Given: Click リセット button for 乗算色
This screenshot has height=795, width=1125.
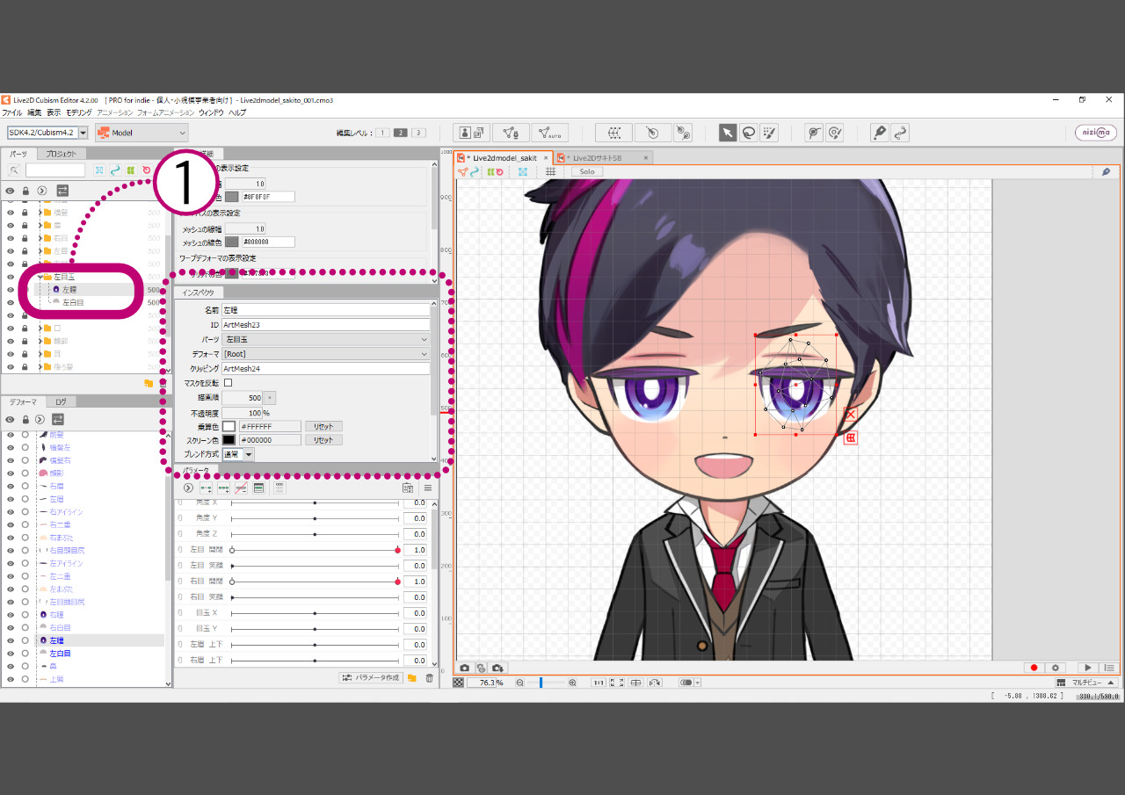Looking at the screenshot, I should [x=323, y=426].
